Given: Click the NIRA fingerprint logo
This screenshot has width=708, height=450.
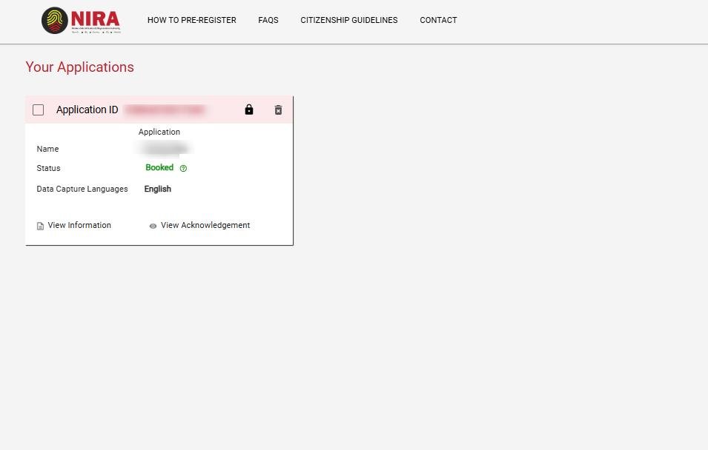Looking at the screenshot, I should click(x=56, y=20).
